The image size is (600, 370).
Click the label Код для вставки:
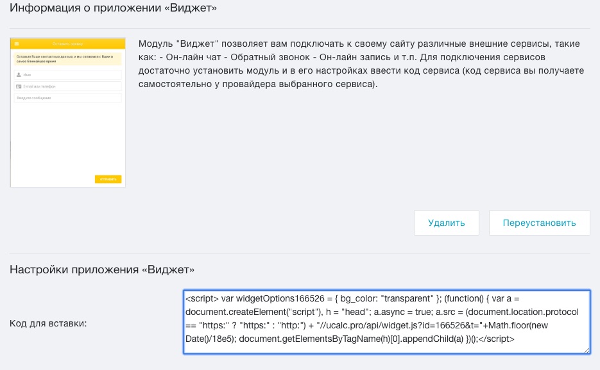tap(48, 323)
